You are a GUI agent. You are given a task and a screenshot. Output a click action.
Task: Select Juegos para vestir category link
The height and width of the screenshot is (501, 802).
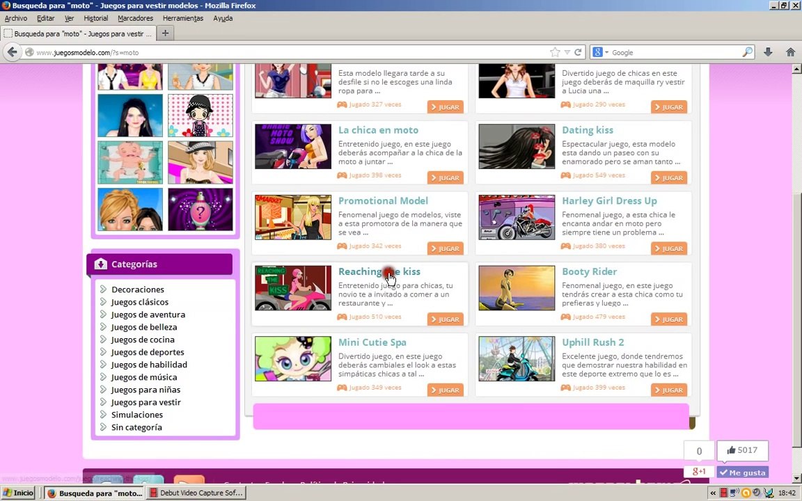(146, 402)
